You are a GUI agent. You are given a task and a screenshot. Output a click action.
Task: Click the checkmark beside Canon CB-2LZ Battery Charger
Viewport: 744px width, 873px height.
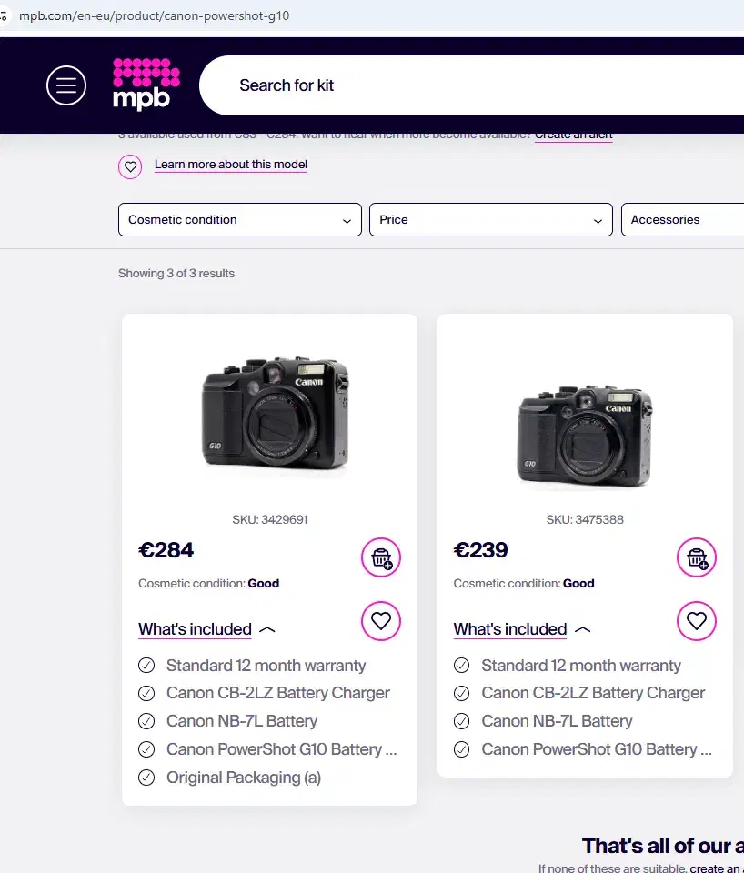(146, 693)
